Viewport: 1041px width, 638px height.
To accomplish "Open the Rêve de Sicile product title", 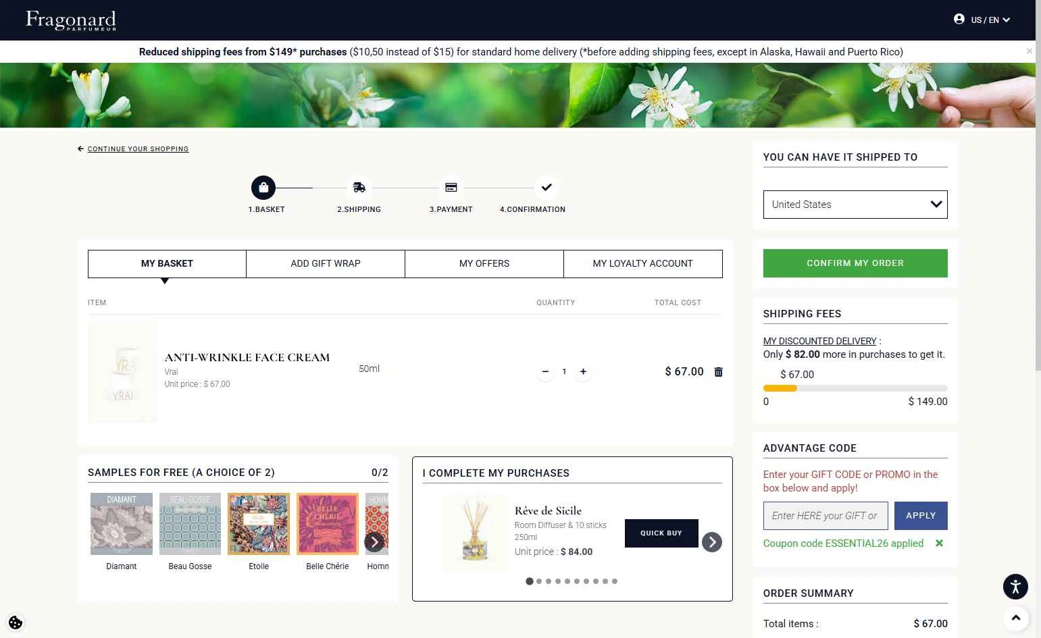I will coord(548,510).
